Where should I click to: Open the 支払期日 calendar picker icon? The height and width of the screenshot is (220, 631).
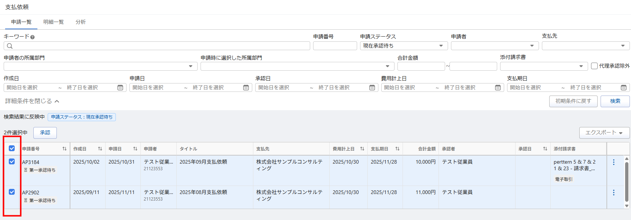(x=623, y=87)
